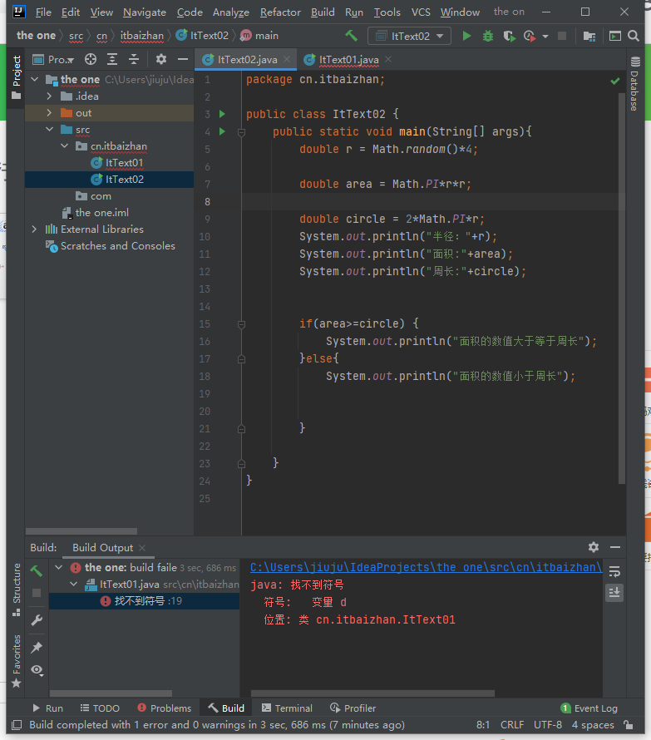Open Project Structure folder icon

(589, 36)
